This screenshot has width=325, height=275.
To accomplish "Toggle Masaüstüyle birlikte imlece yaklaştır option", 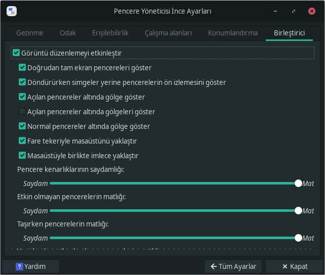I will tap(22, 155).
